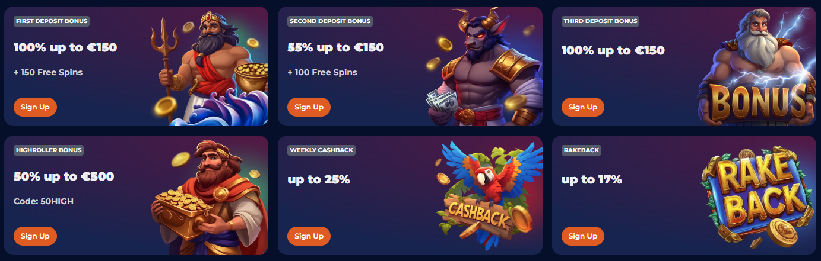Click Sign Up on Third Deposit Bonus card
This screenshot has height=261, width=821.
pyautogui.click(x=583, y=107)
